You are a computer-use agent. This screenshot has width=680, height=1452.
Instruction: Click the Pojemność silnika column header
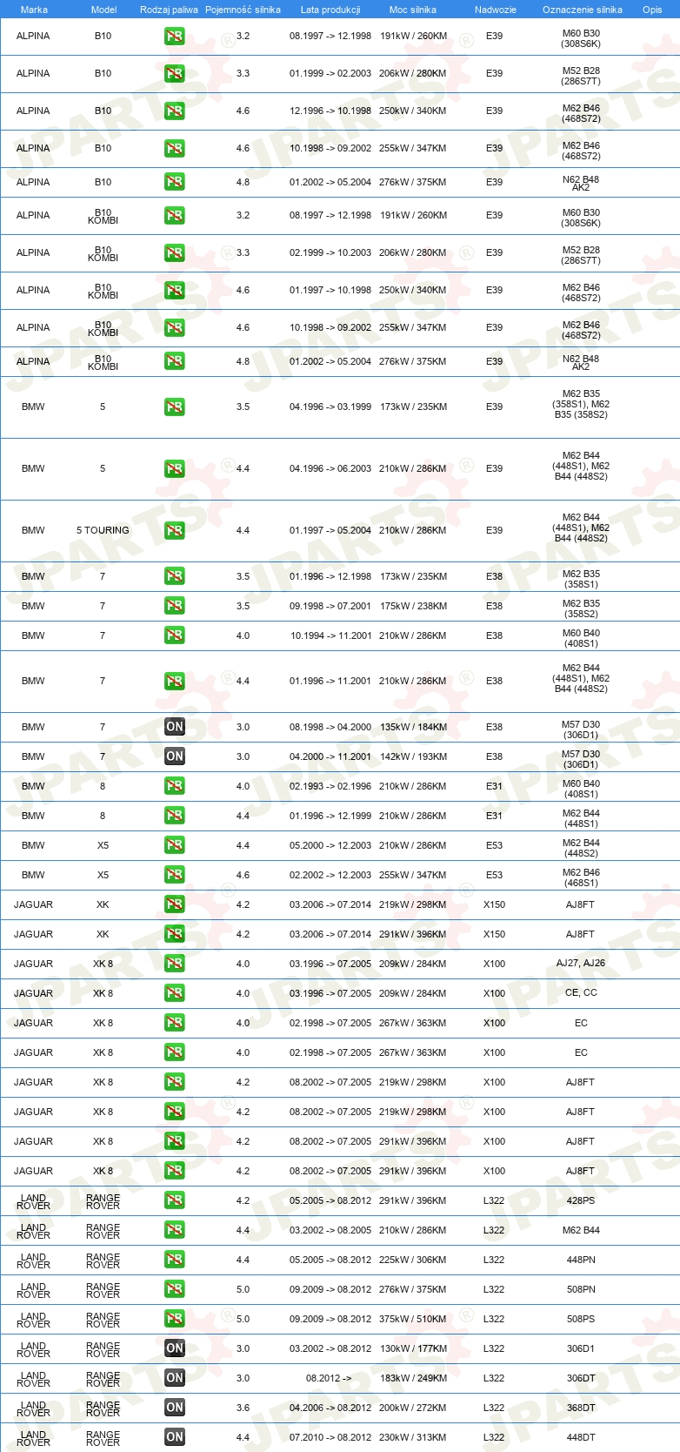(x=243, y=10)
